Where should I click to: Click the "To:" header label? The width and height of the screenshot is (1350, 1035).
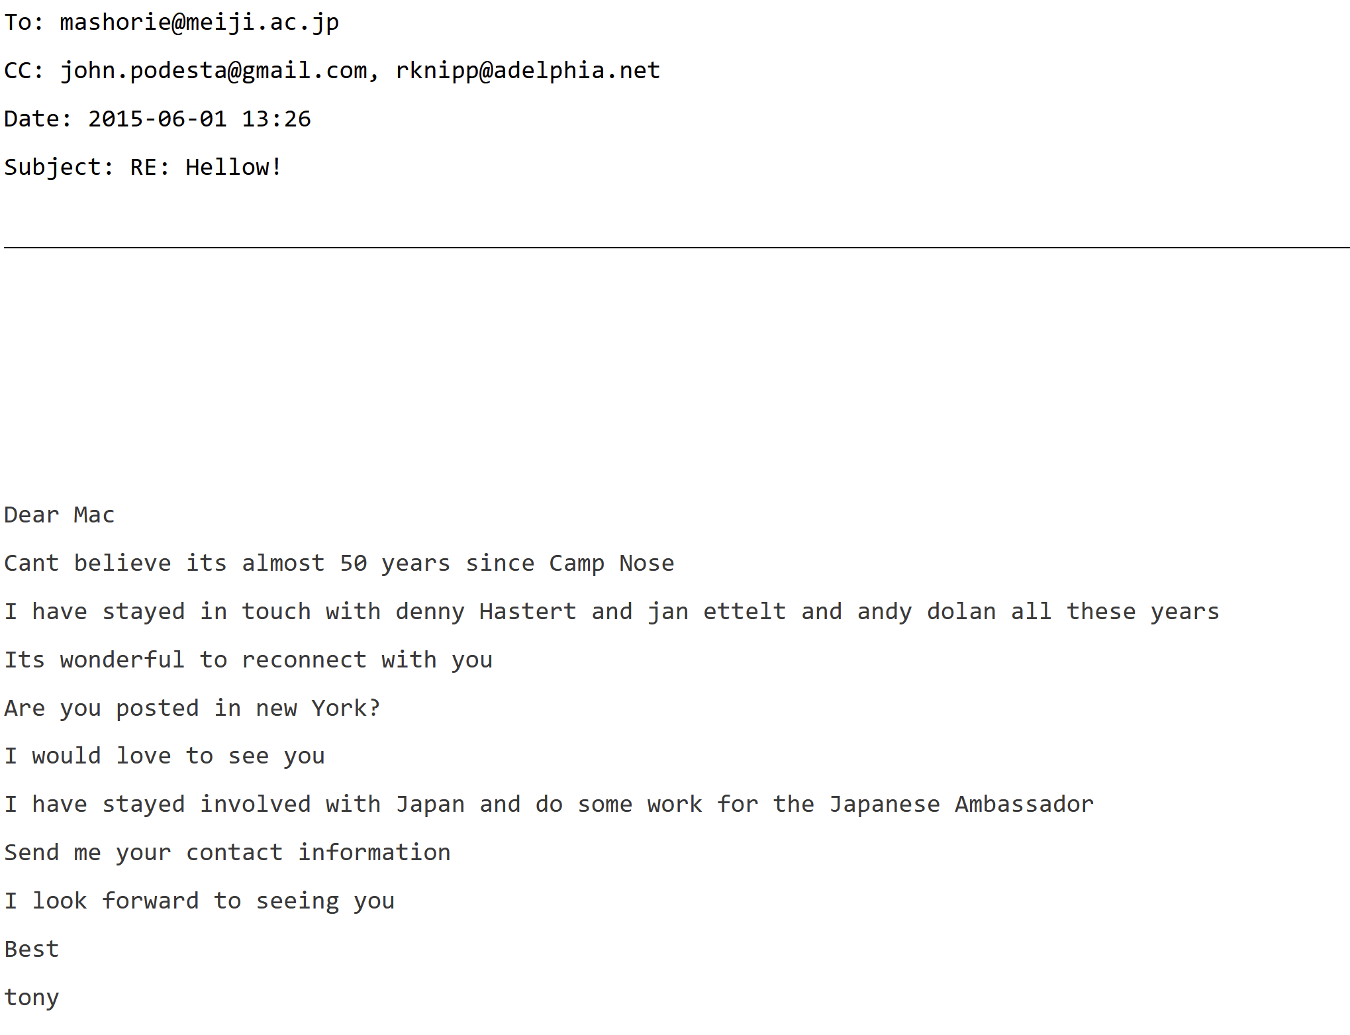[x=24, y=23]
